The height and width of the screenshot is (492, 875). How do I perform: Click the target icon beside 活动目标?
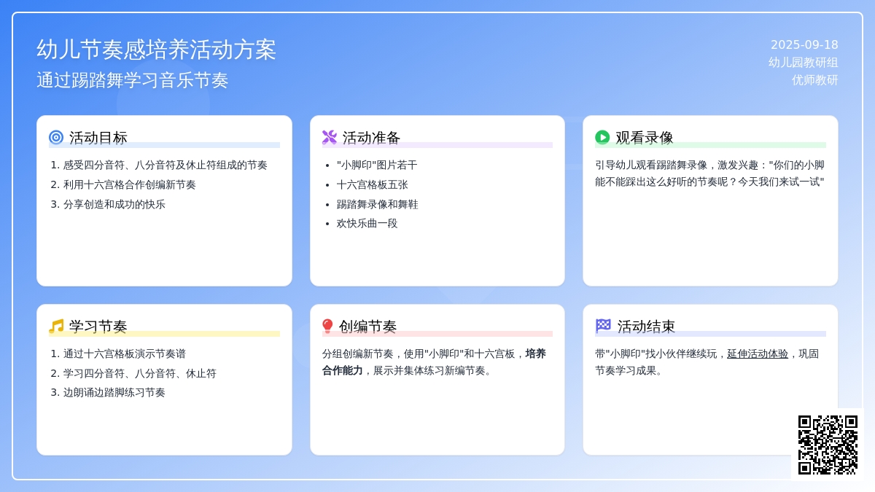(56, 137)
